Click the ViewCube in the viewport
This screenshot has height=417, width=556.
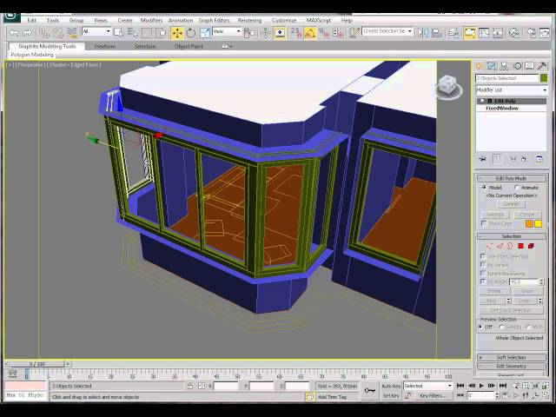point(448,87)
